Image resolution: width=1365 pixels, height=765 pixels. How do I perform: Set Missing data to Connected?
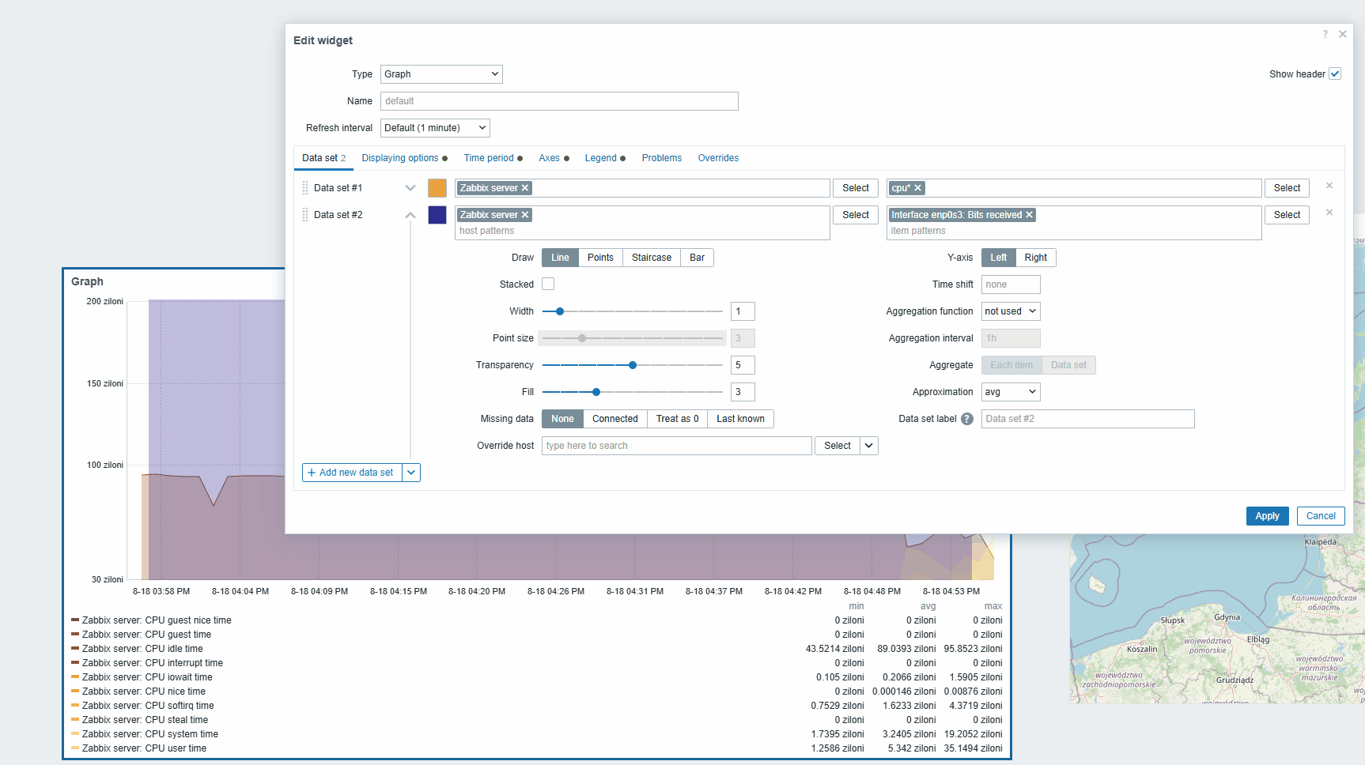point(614,419)
